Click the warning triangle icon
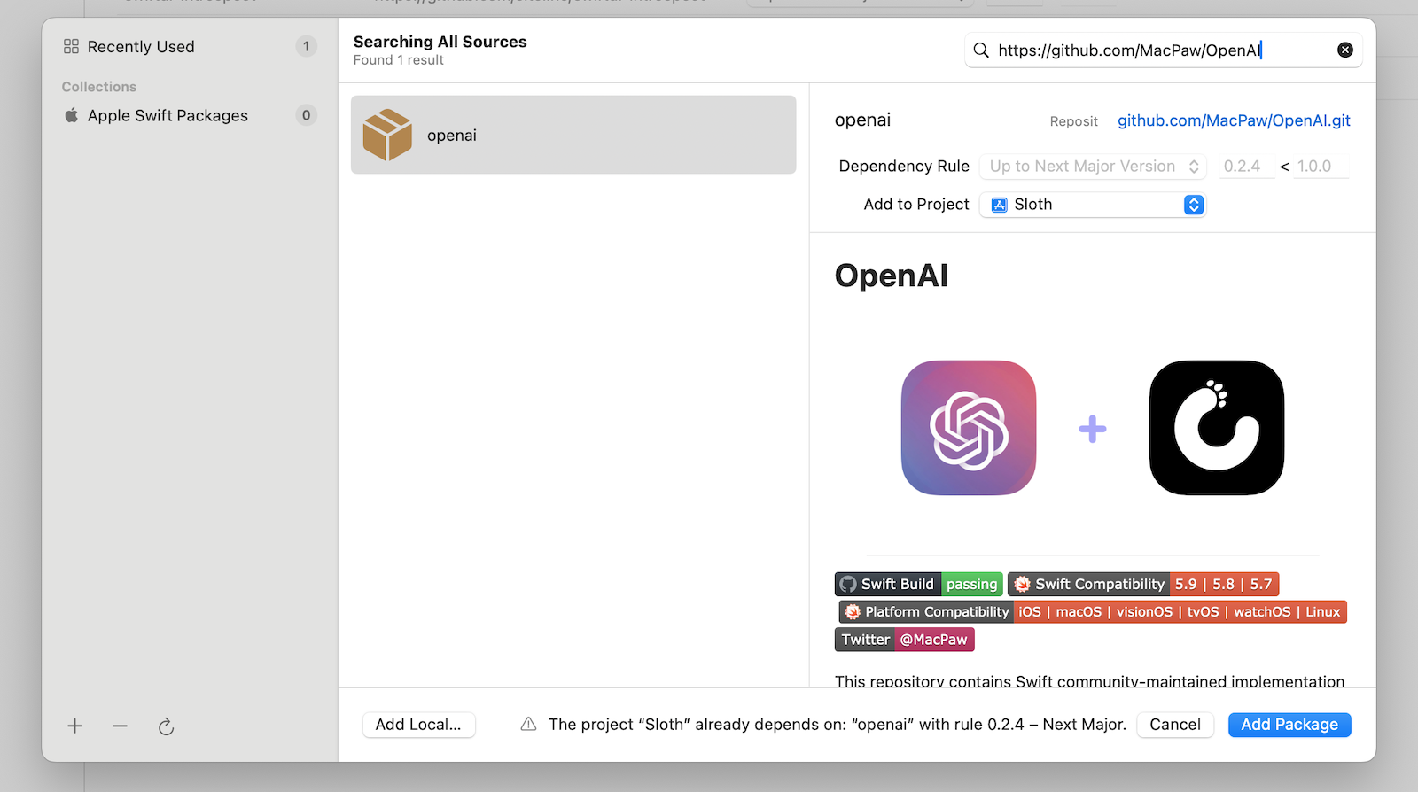 pos(528,725)
